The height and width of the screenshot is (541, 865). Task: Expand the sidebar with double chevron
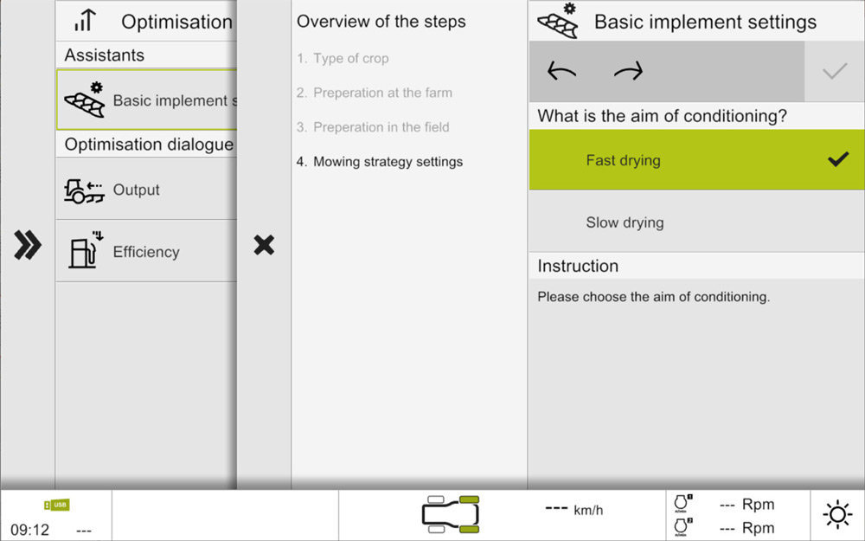pos(27,245)
